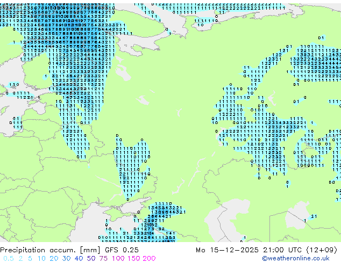Click the legend value "75"

[103, 259]
